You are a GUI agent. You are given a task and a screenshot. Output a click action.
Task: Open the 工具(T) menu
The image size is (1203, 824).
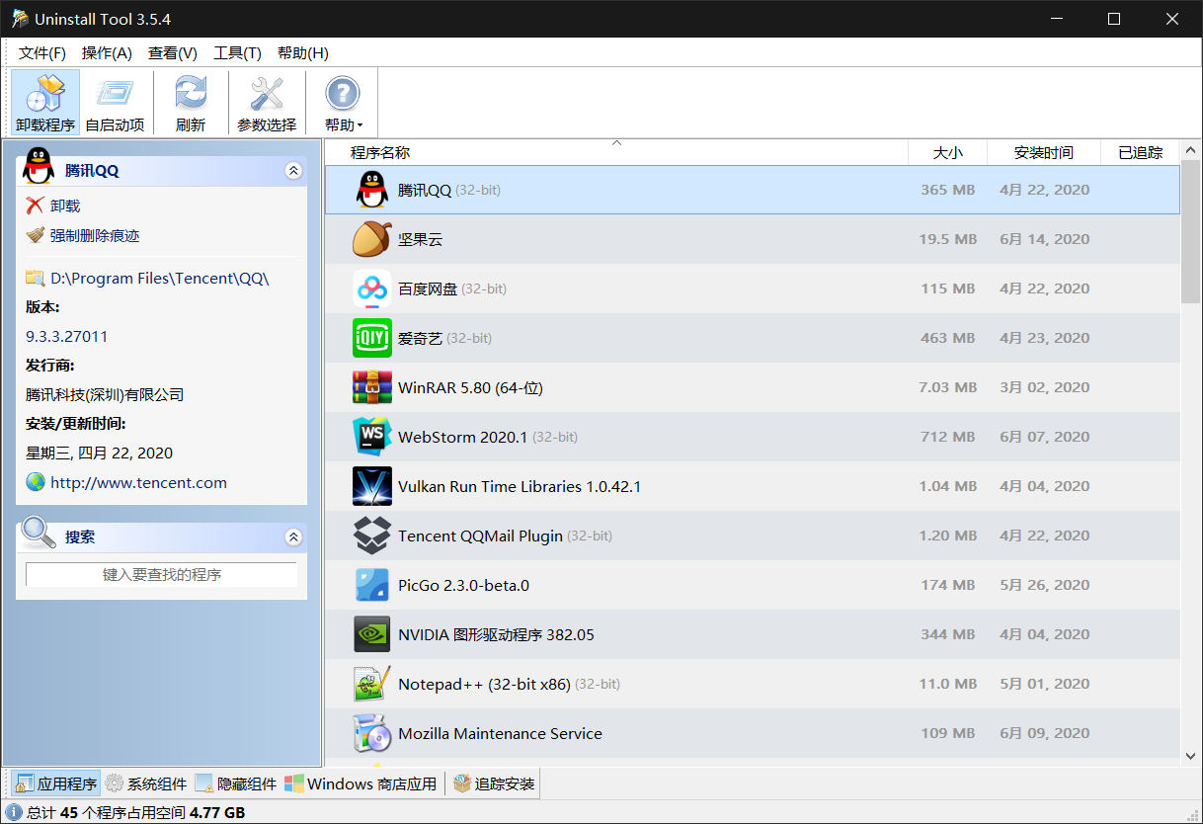point(238,53)
